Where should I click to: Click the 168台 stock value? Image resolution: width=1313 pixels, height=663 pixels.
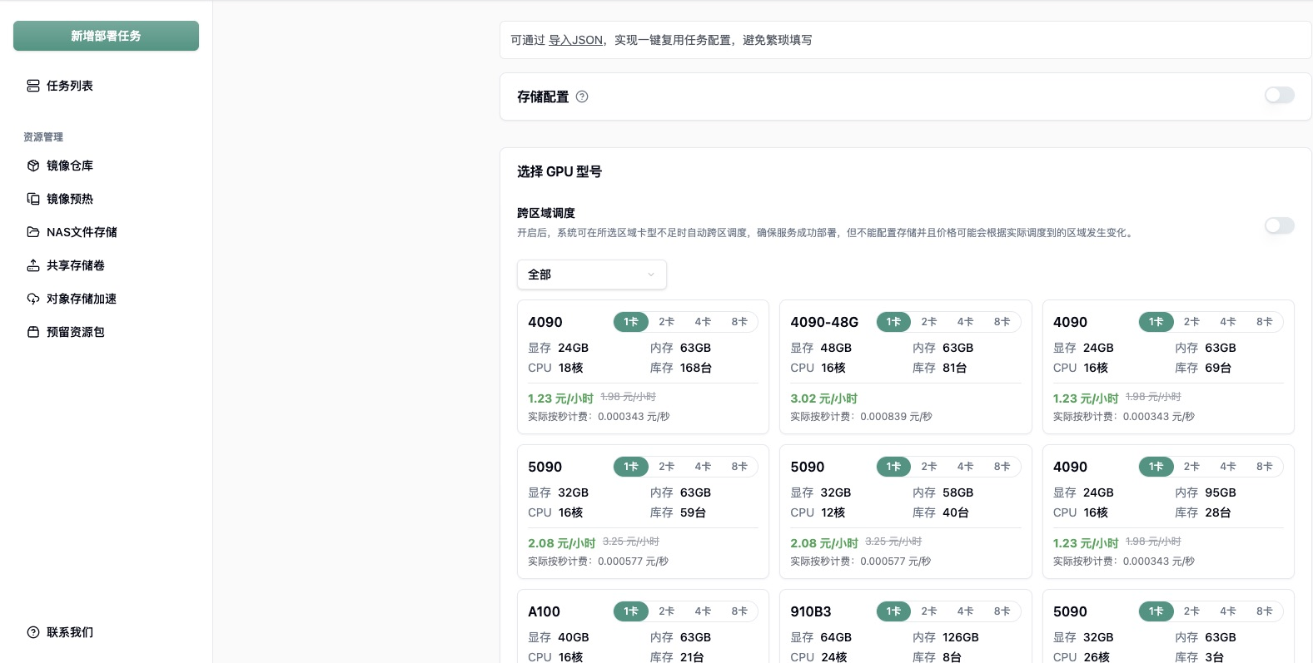(x=696, y=368)
